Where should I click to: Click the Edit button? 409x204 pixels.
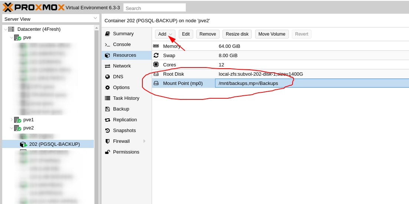pos(186,34)
